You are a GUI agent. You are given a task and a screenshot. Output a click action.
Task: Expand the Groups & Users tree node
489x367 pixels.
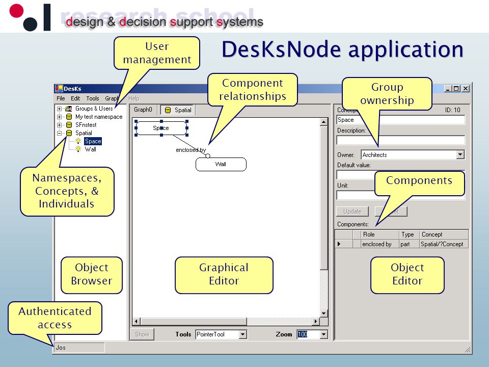click(x=59, y=109)
